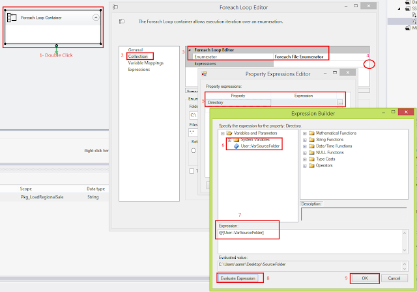Click the User::VarSourceFolder variable icon
This screenshot has width=417, height=292.
[236, 146]
